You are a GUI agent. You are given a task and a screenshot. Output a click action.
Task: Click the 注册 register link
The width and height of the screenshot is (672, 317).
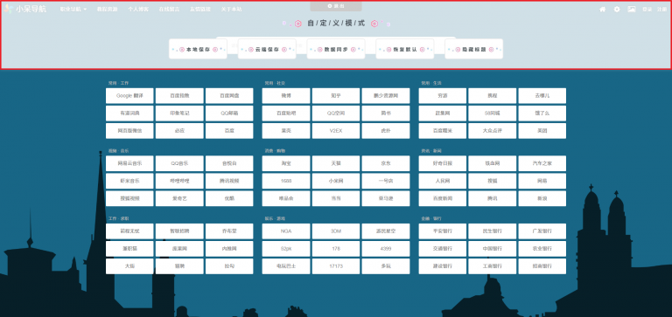(x=662, y=9)
